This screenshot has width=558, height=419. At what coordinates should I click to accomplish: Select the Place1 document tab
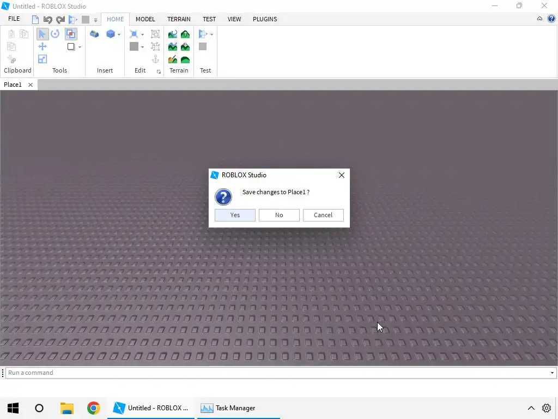coord(13,85)
